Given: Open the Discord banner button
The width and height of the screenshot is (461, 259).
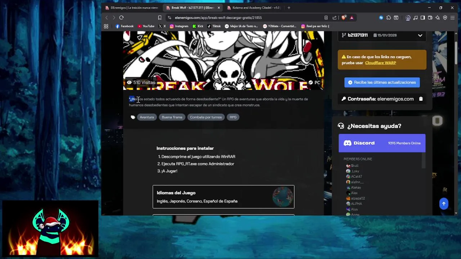Looking at the screenshot, I should pyautogui.click(x=382, y=143).
